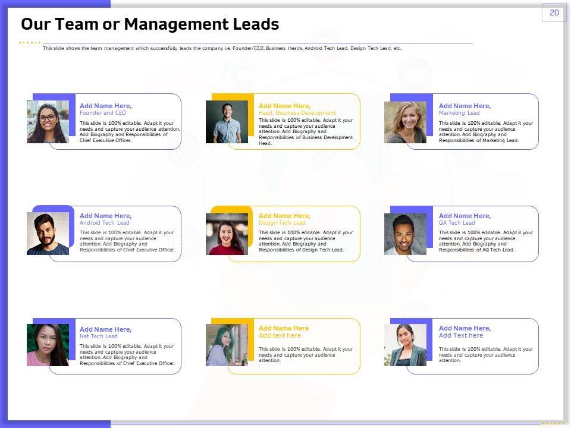Click the 'Founder and CEO' role text
571x428 pixels.
pos(103,113)
